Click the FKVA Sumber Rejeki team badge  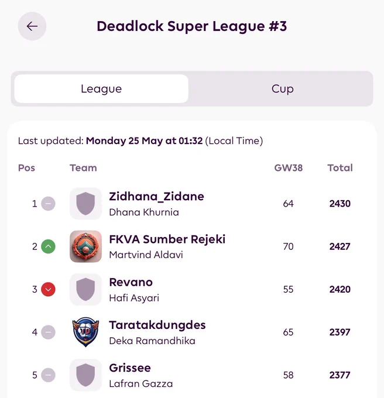[x=86, y=246]
